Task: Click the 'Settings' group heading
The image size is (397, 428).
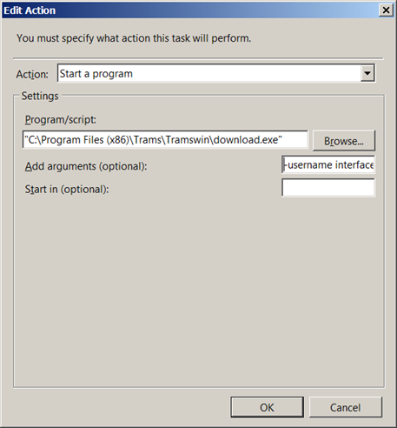Action: tap(40, 96)
